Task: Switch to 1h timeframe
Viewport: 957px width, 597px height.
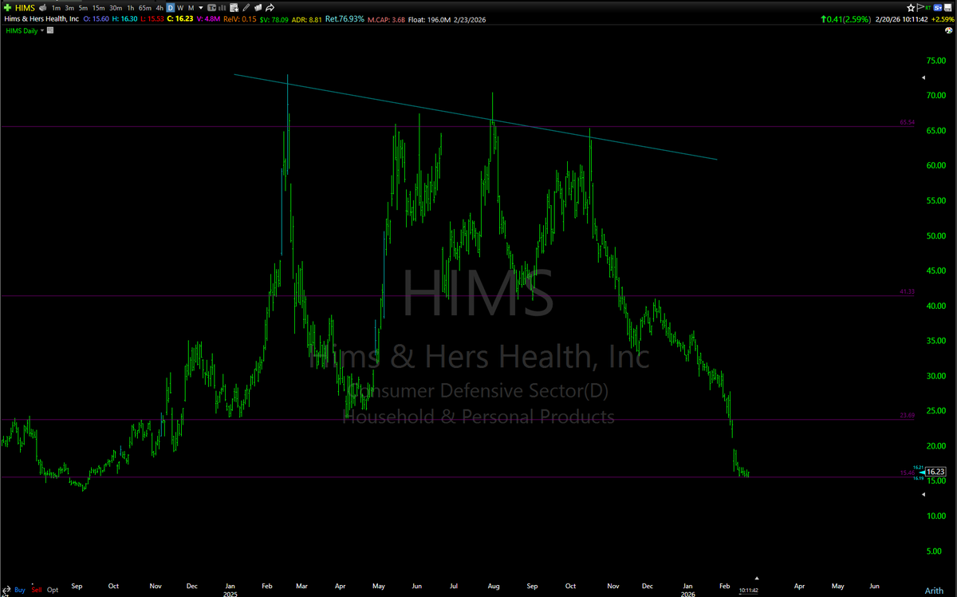Action: tap(131, 8)
